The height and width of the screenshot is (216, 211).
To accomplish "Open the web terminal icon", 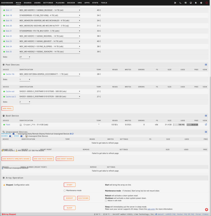I will [x=180, y=3].
